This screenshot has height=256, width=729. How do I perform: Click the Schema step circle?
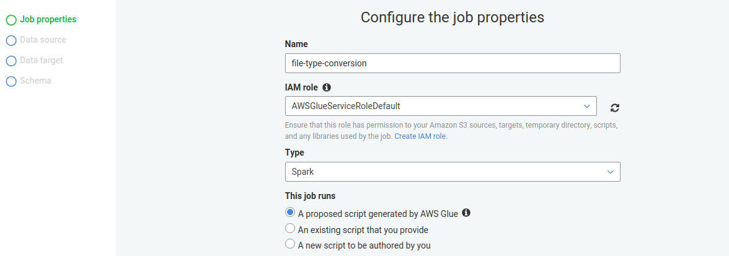(x=11, y=81)
